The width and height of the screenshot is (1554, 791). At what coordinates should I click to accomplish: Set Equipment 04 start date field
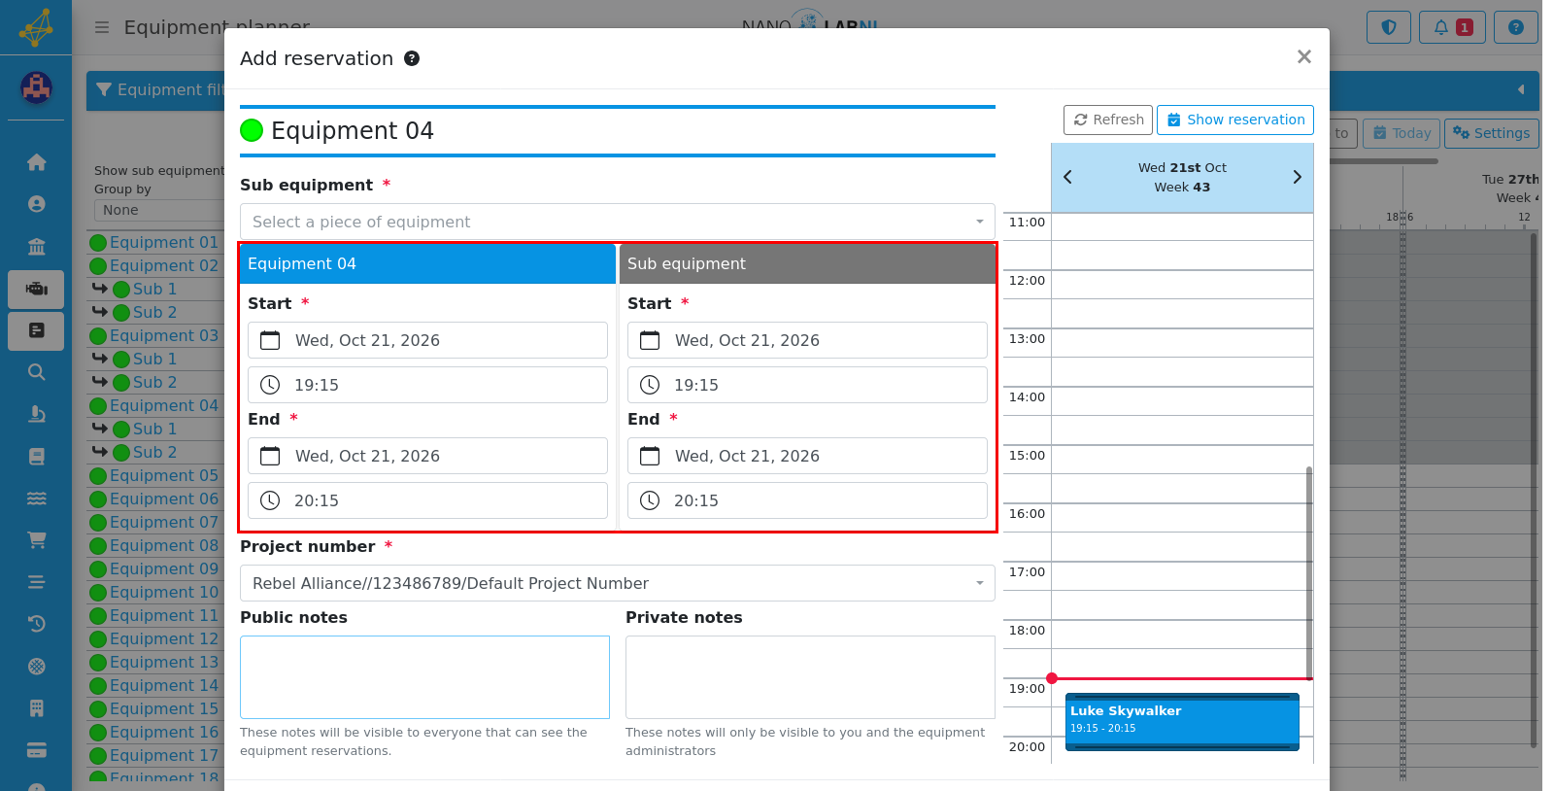pos(427,340)
